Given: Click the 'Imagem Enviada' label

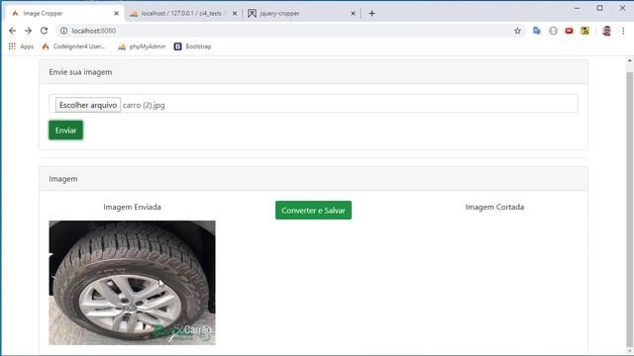Looking at the screenshot, I should 132,207.
